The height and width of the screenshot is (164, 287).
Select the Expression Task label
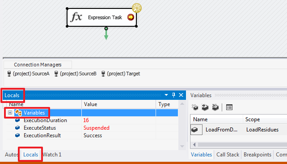click(x=105, y=17)
